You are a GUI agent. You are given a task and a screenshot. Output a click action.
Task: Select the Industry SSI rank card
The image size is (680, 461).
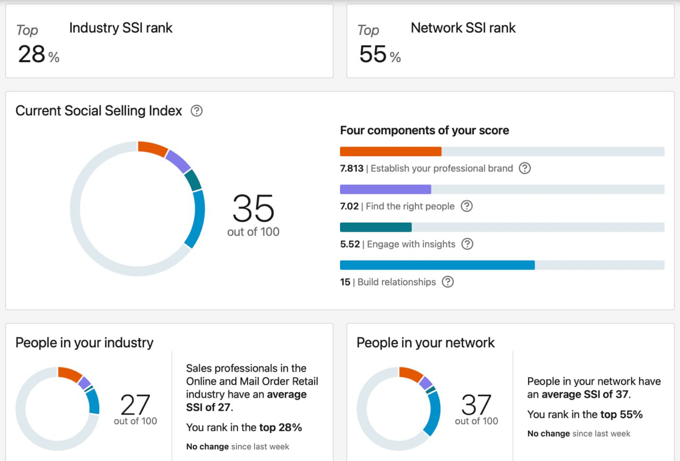[169, 41]
